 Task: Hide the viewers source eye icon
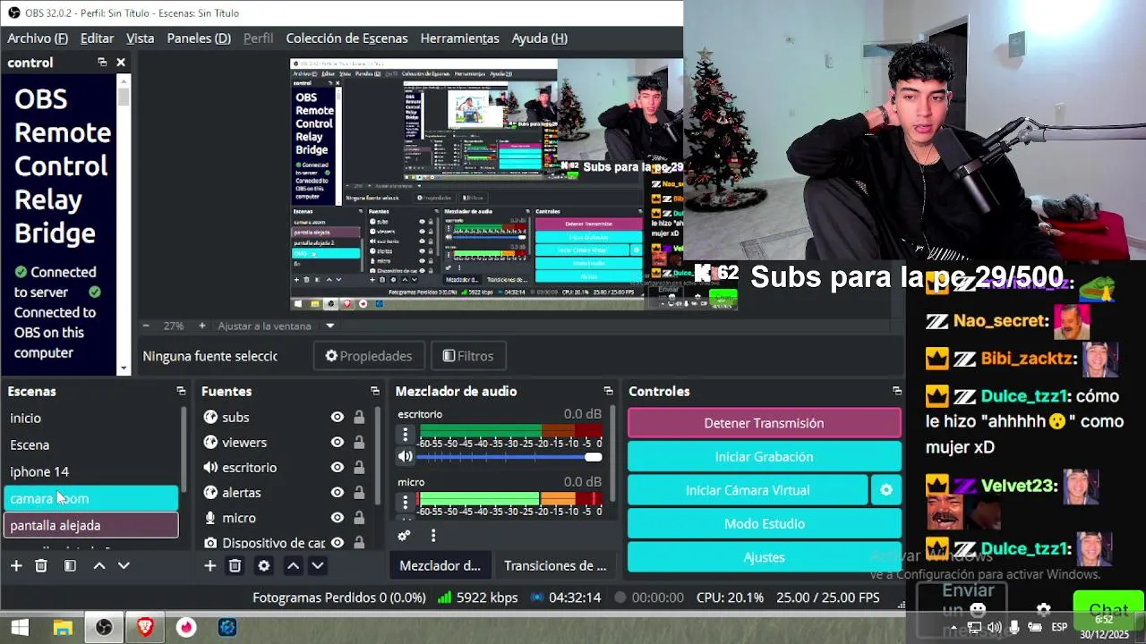point(338,442)
